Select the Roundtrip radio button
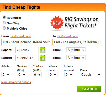Viewport: 106px width, 95px height. pyautogui.click(x=4, y=17)
